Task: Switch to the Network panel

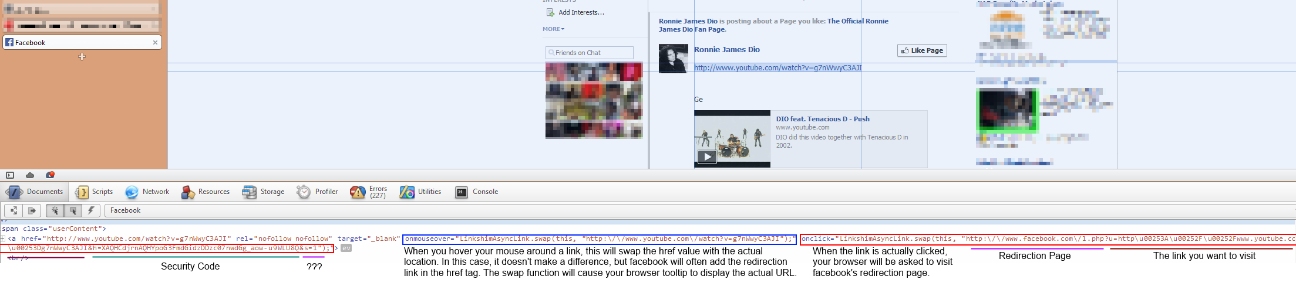Action: click(147, 192)
